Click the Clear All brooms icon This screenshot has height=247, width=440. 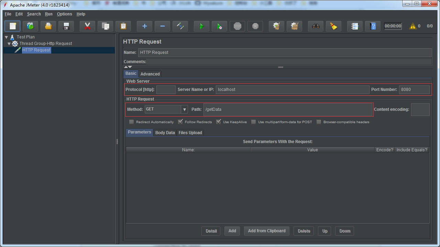[x=294, y=26]
